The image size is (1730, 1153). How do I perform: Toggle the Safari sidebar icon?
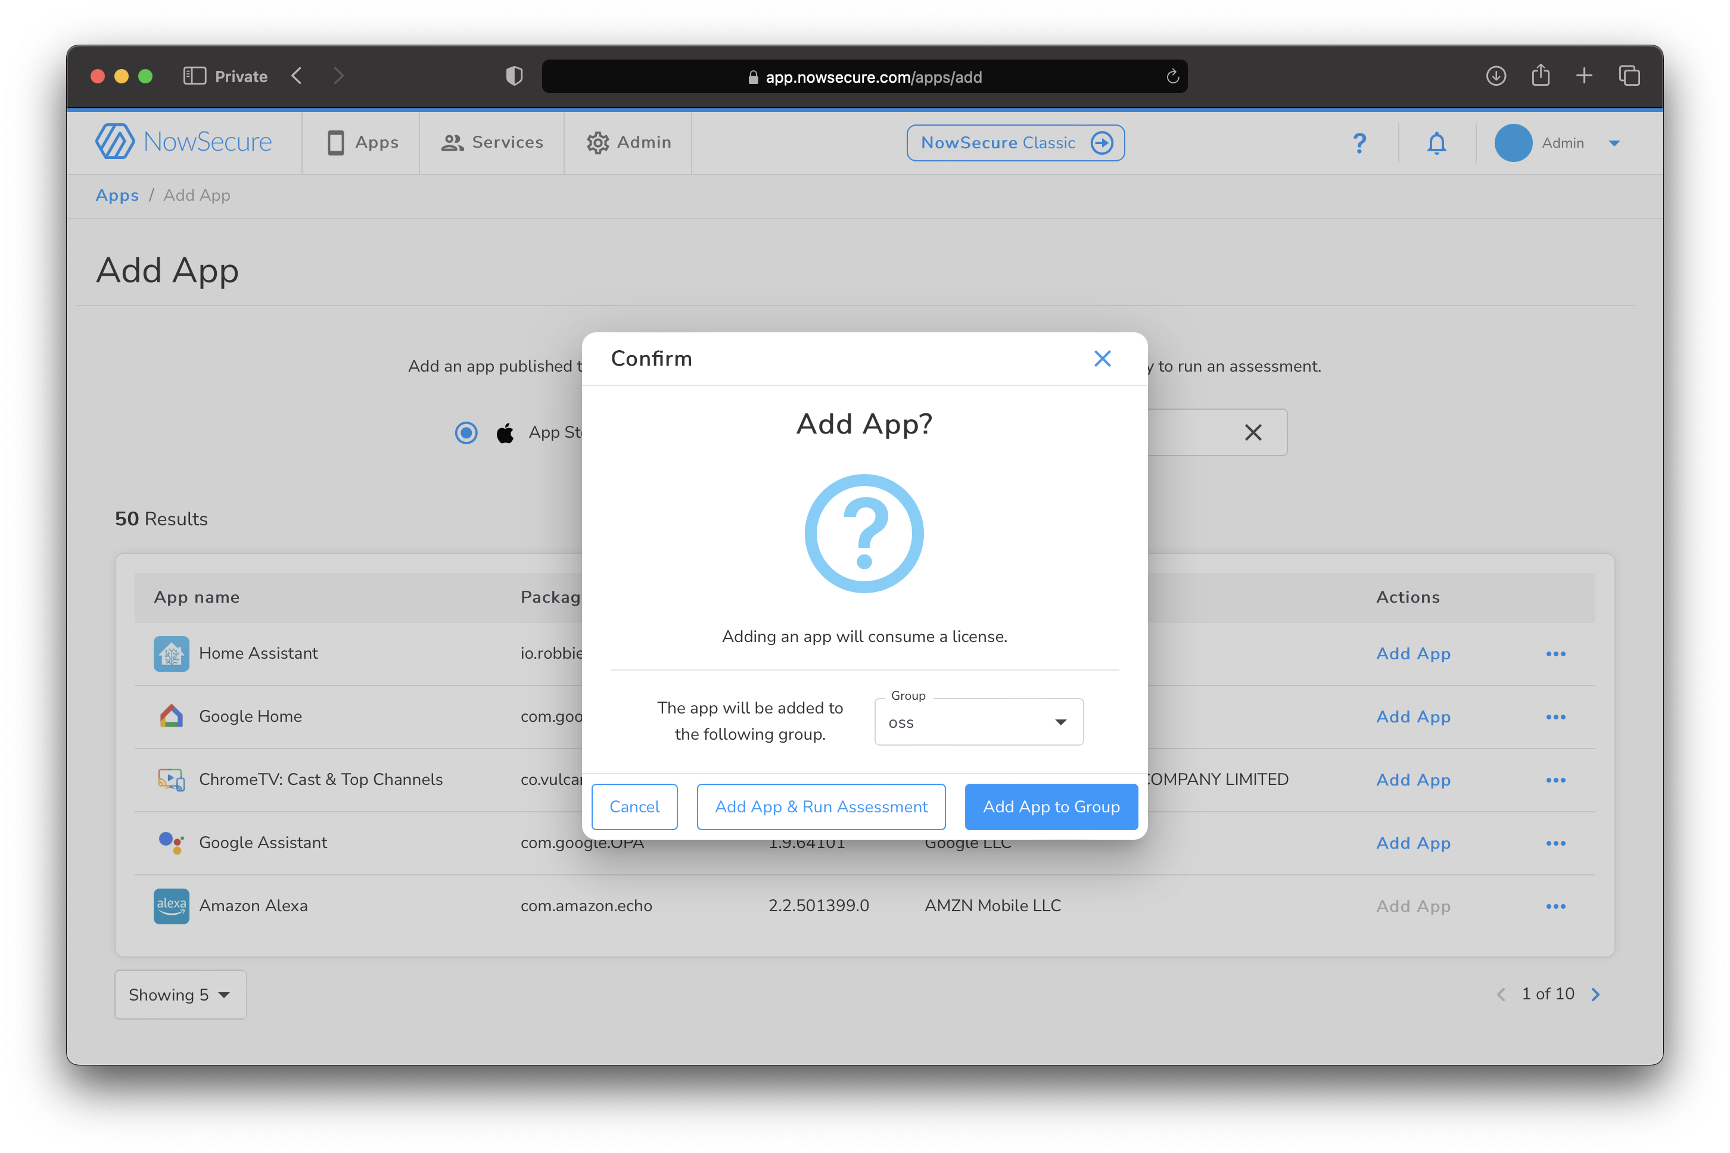pos(194,76)
